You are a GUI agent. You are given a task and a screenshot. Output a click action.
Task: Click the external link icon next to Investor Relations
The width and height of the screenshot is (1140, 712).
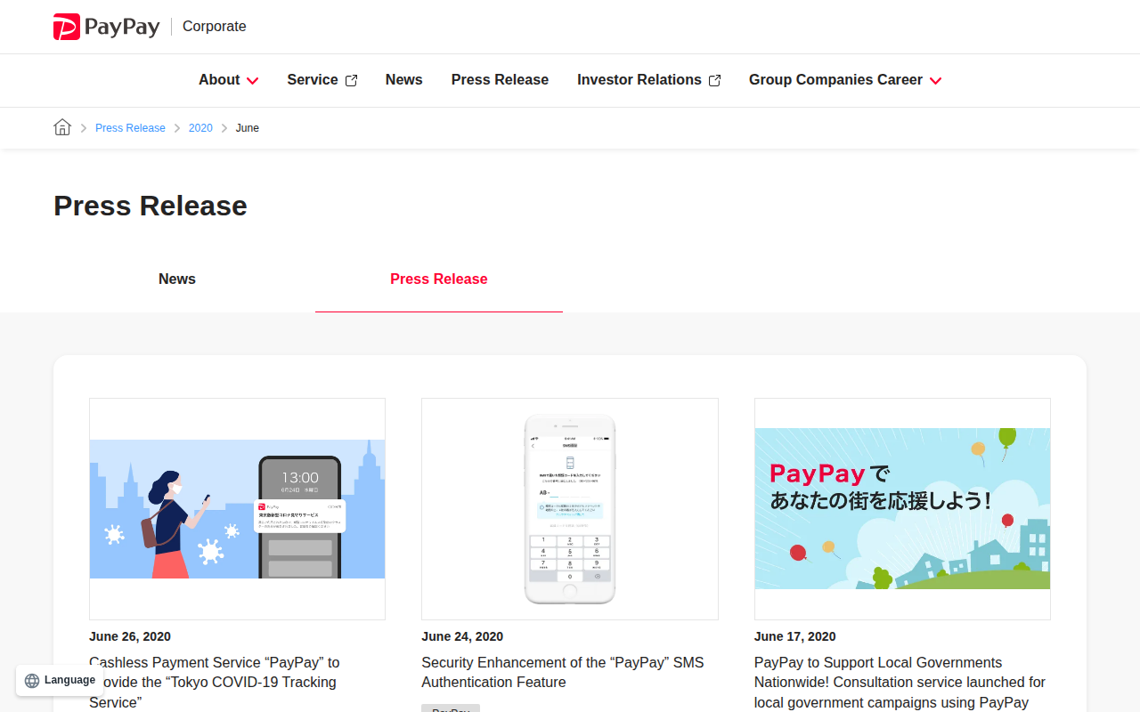tap(714, 81)
